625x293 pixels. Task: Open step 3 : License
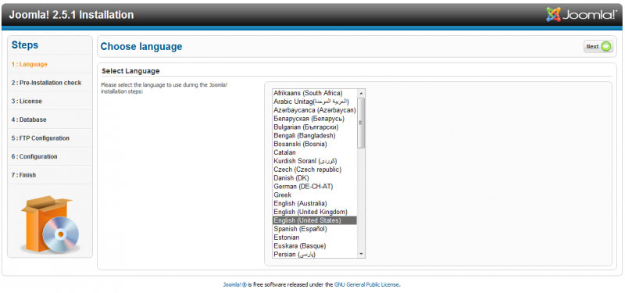(50, 102)
